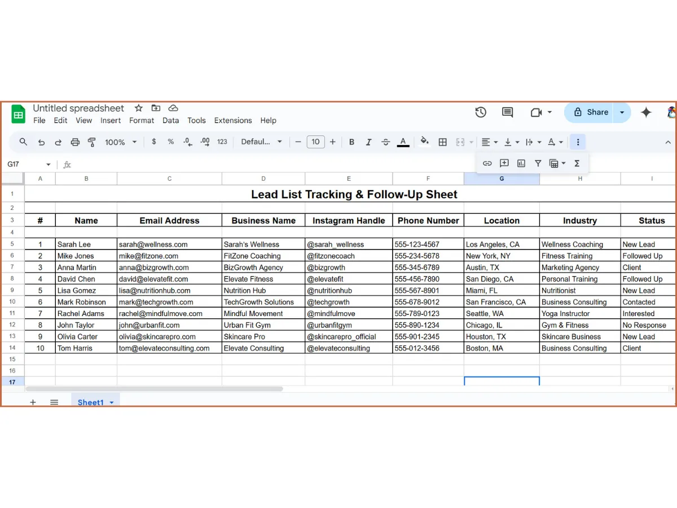Open the Help menu

(x=269, y=120)
